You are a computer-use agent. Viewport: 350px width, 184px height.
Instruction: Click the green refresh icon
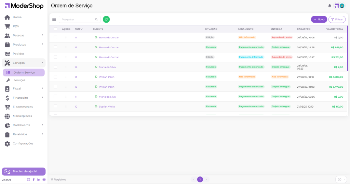(106, 20)
